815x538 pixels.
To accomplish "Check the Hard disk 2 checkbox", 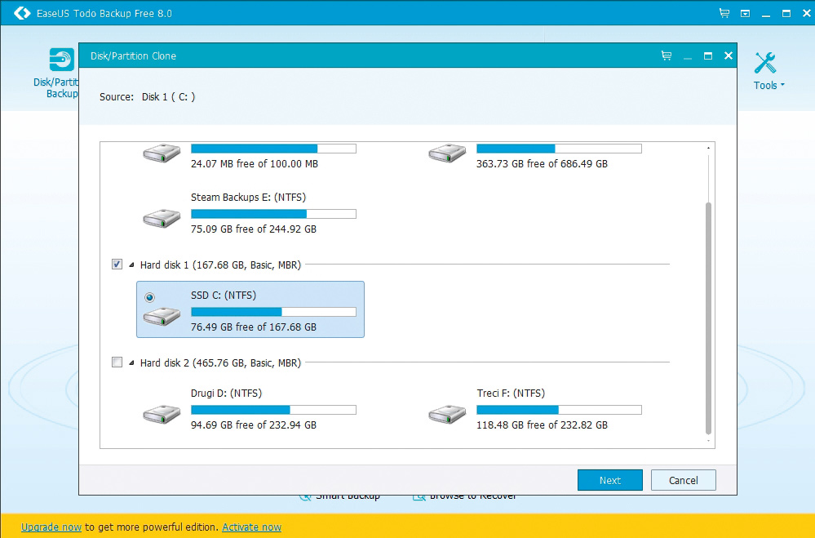I will point(117,362).
